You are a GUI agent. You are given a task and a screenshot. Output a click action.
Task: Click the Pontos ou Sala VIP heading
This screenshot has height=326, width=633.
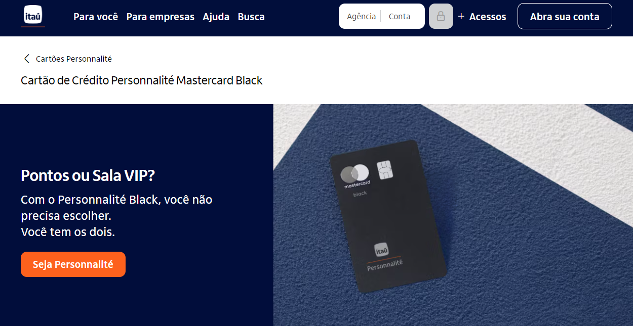tap(88, 175)
